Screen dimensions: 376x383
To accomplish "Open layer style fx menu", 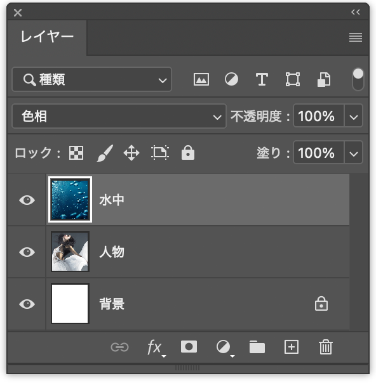I will [x=156, y=347].
